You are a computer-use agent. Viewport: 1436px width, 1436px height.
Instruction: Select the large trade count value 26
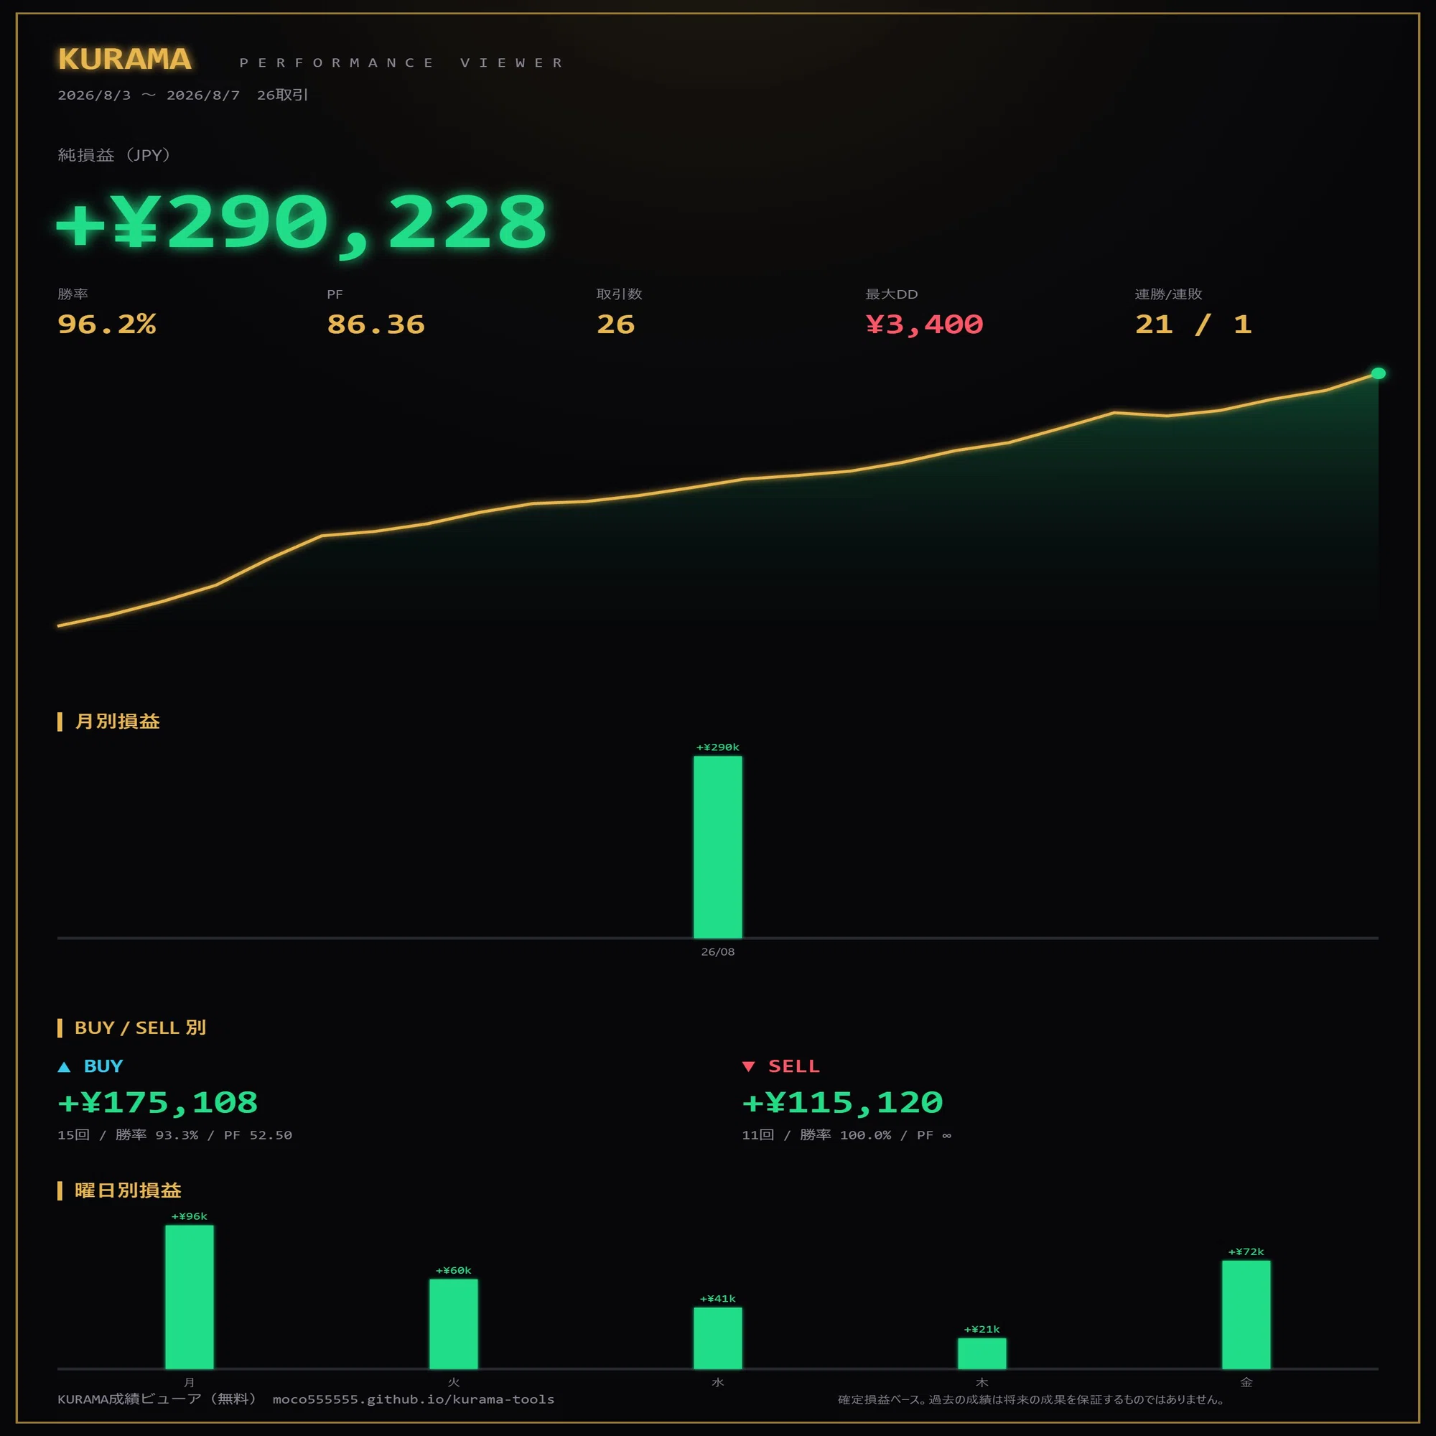(615, 324)
